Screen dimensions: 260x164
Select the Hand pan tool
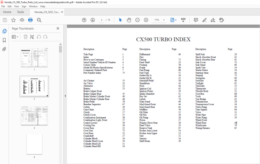[x=129, y=20]
